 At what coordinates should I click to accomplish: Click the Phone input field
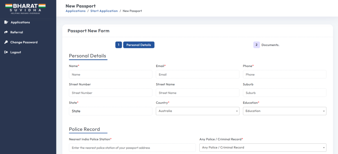284,75
